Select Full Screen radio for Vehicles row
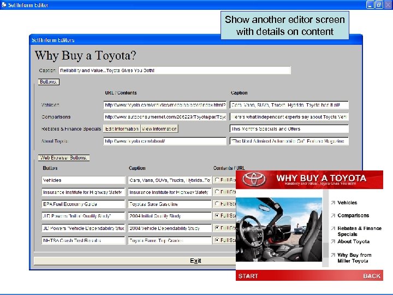Screen dimensions: 393x295 [x=217, y=180]
